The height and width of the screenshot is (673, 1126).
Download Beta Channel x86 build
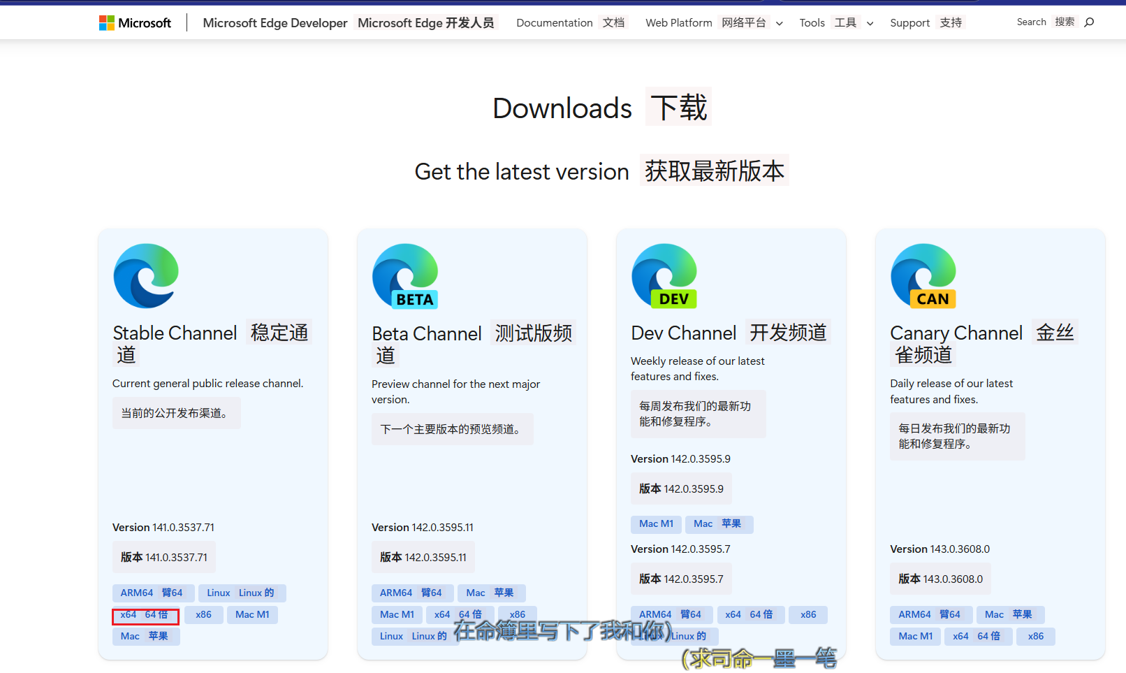518,614
